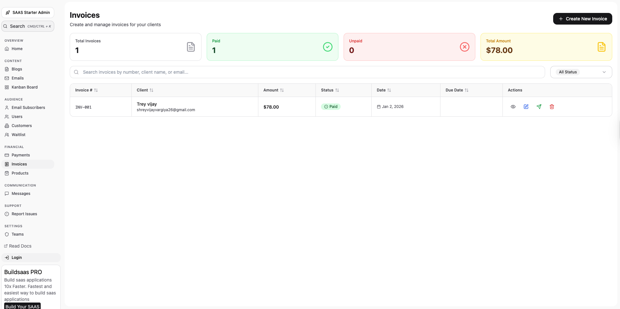Open Email Subscribers page

28,108
